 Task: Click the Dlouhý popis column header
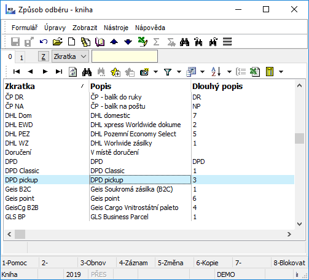[243, 87]
